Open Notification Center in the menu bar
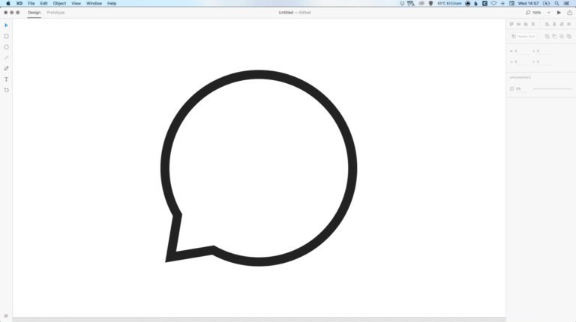 567,3
